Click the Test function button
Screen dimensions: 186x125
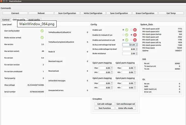105,108
